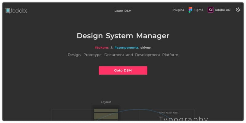The height and width of the screenshot is (123, 246).
Task: Open the Learn DSM menu item
Action: point(123,11)
